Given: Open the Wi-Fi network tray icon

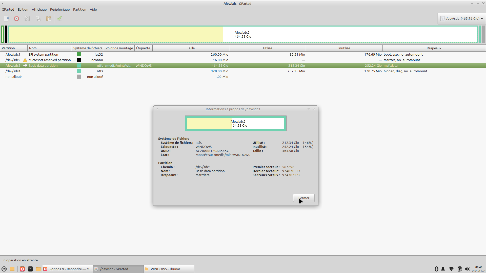Looking at the screenshot, I should [x=451, y=269].
